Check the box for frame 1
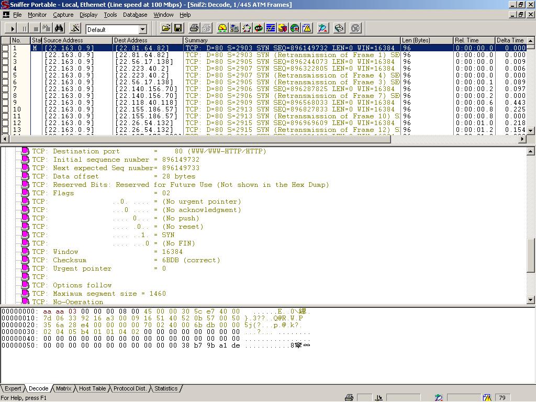Image resolution: width=536 pixels, height=402 pixels. 5,48
